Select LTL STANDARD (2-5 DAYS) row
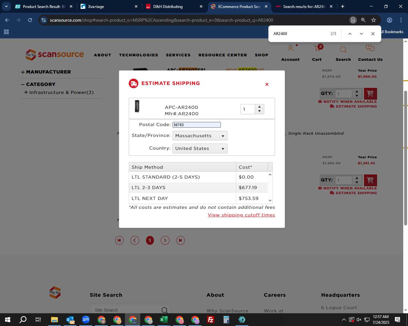The image size is (408, 326). coord(198,177)
